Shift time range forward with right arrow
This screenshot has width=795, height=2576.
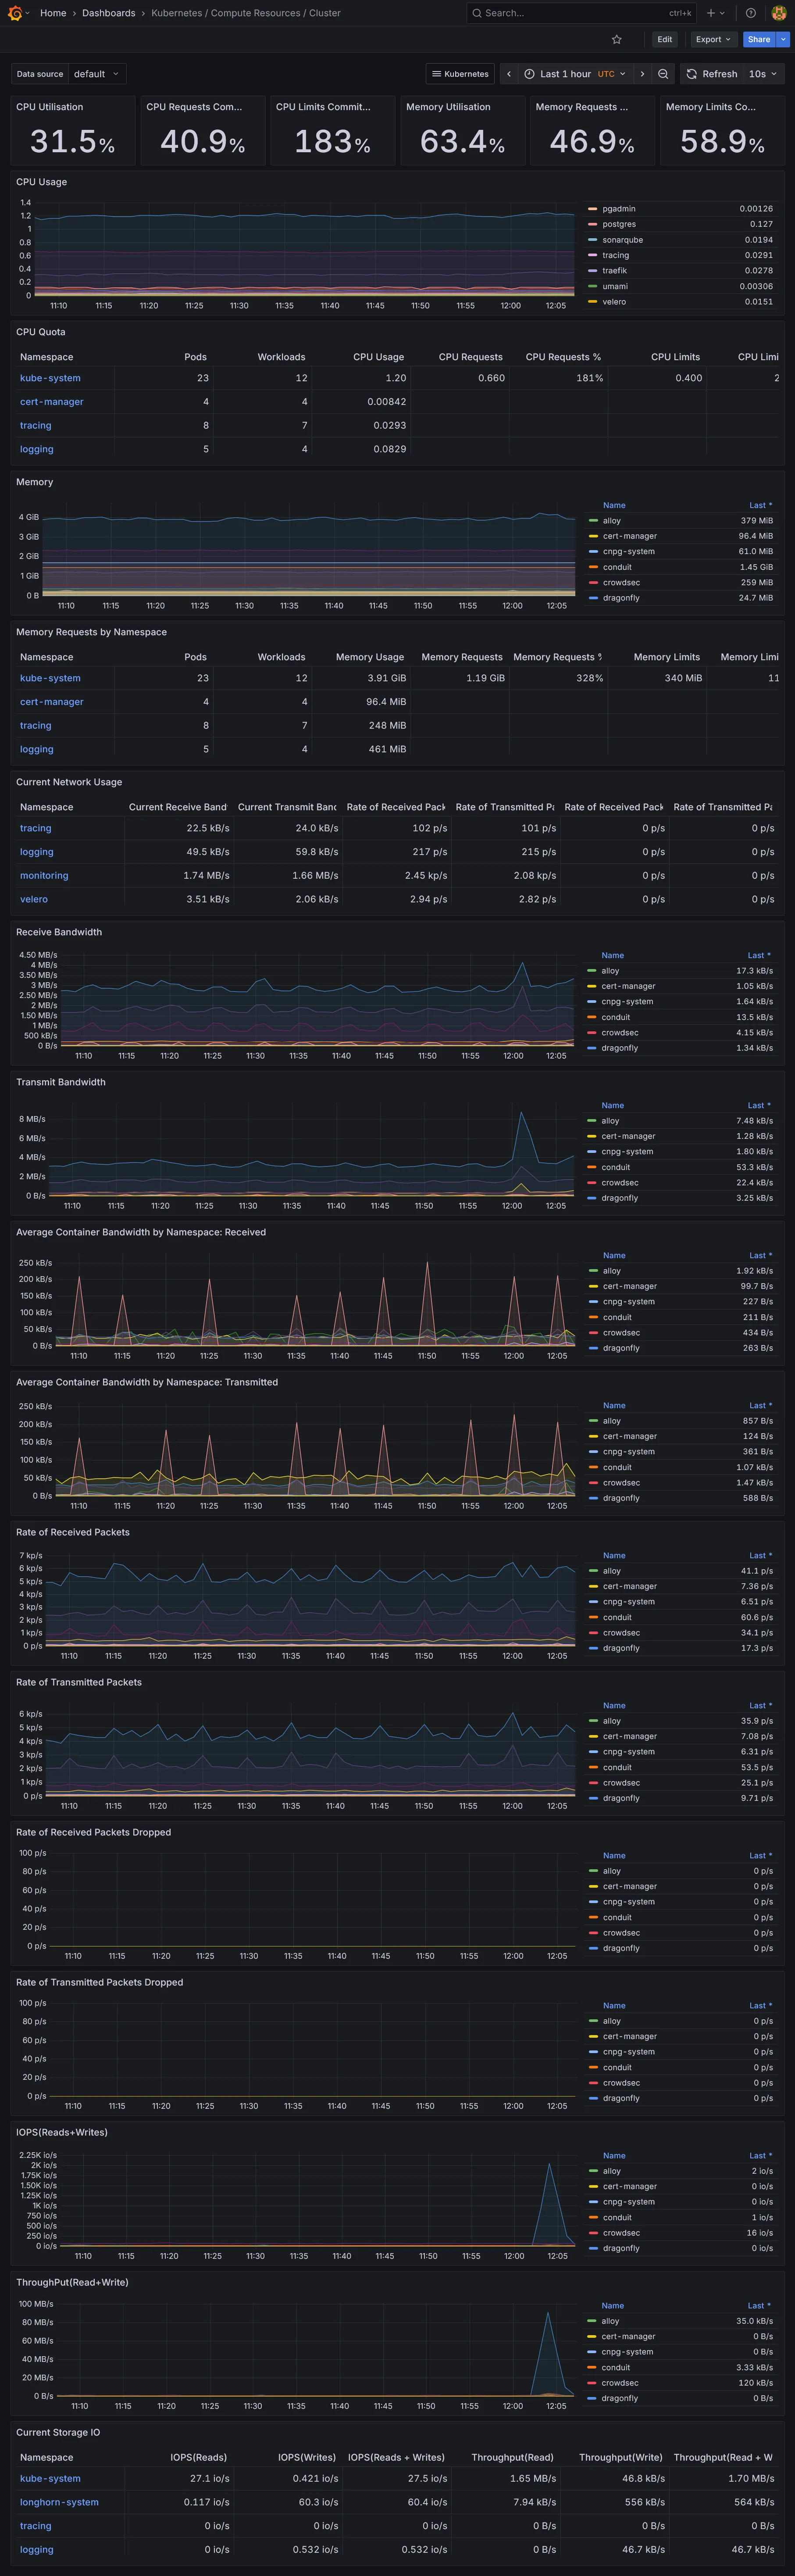click(x=642, y=74)
